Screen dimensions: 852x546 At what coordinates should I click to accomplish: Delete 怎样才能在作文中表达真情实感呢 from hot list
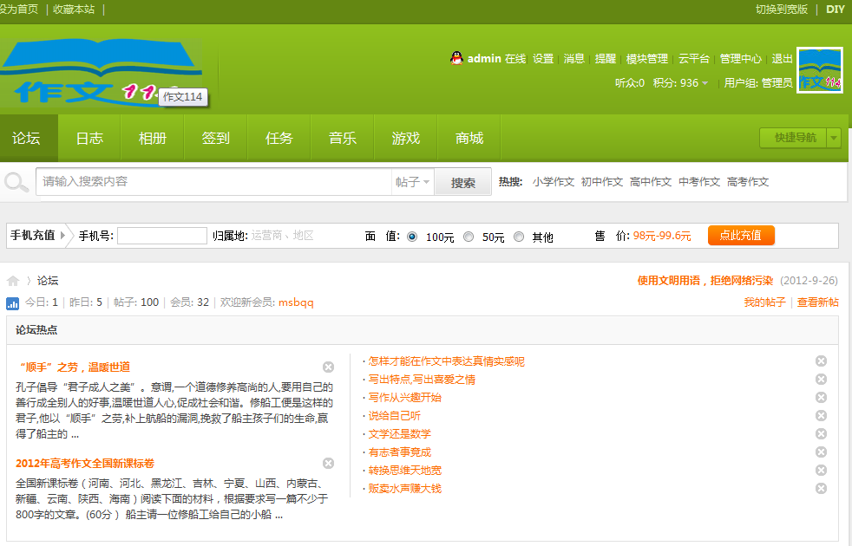pos(821,361)
